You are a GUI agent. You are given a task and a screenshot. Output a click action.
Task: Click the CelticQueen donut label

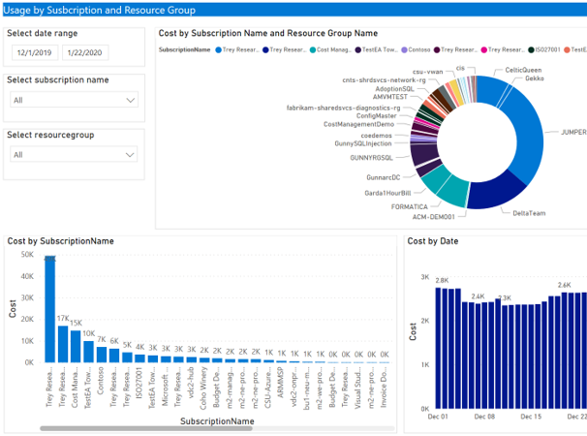pos(523,70)
